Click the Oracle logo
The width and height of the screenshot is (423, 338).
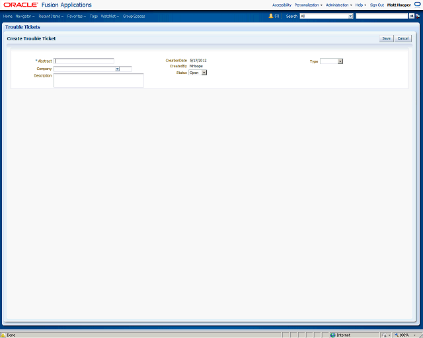click(x=20, y=5)
